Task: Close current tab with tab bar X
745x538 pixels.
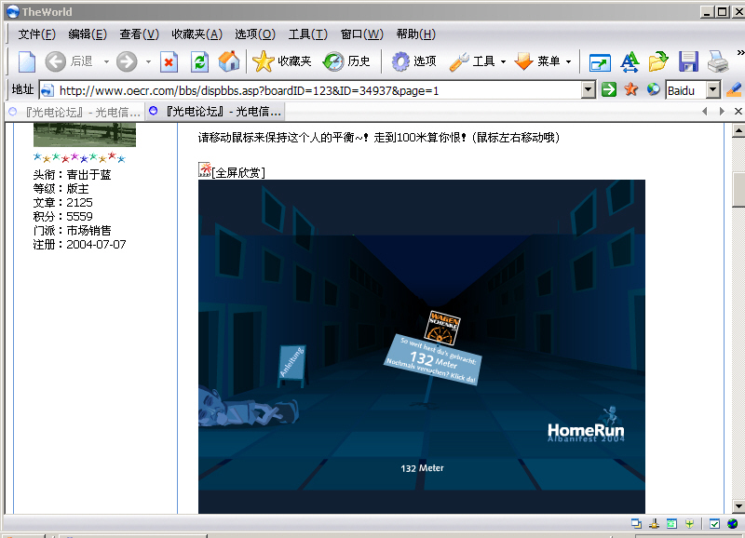Action: click(x=738, y=111)
